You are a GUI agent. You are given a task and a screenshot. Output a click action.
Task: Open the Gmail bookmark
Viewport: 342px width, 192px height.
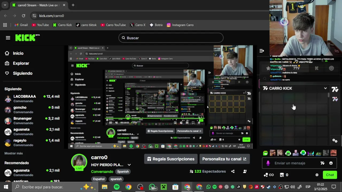point(21,25)
